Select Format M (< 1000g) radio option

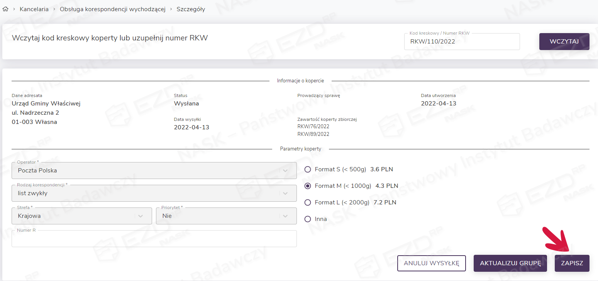308,186
